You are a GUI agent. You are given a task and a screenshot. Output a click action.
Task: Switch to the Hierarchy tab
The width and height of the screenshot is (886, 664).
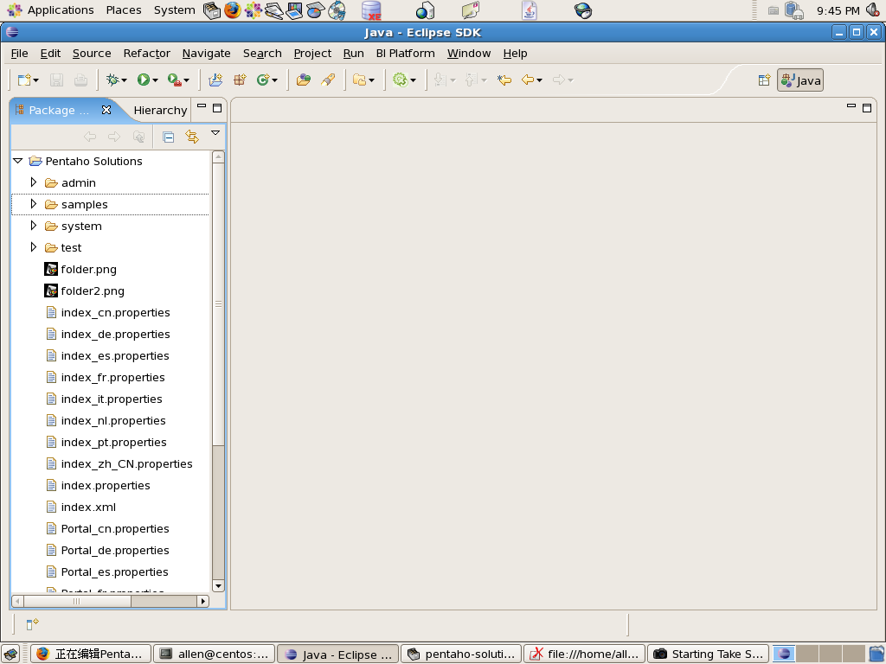click(x=160, y=110)
